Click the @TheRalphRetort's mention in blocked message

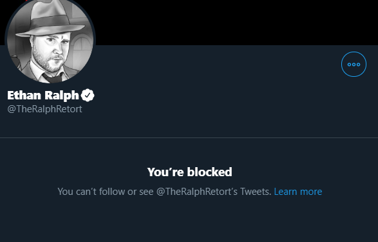point(197,192)
